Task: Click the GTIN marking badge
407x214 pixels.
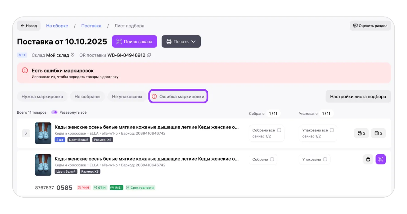Action: [x=100, y=188]
